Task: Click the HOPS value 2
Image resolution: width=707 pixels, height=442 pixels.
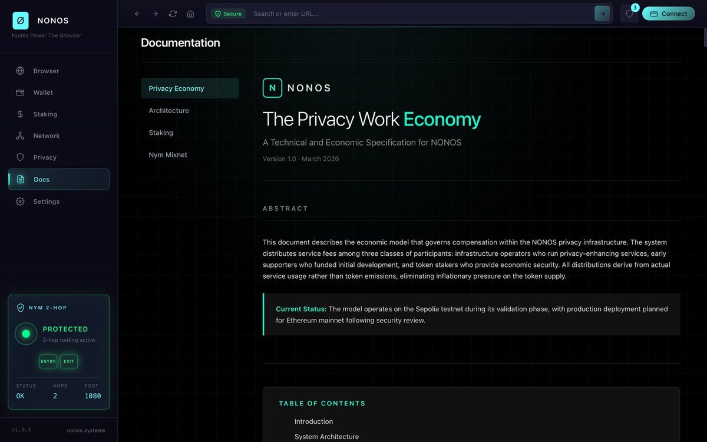Action: 55,396
